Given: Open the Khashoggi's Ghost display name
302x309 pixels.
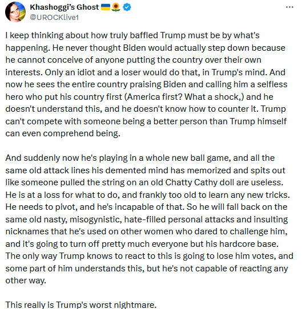Looking at the screenshot, I should tap(64, 7).
